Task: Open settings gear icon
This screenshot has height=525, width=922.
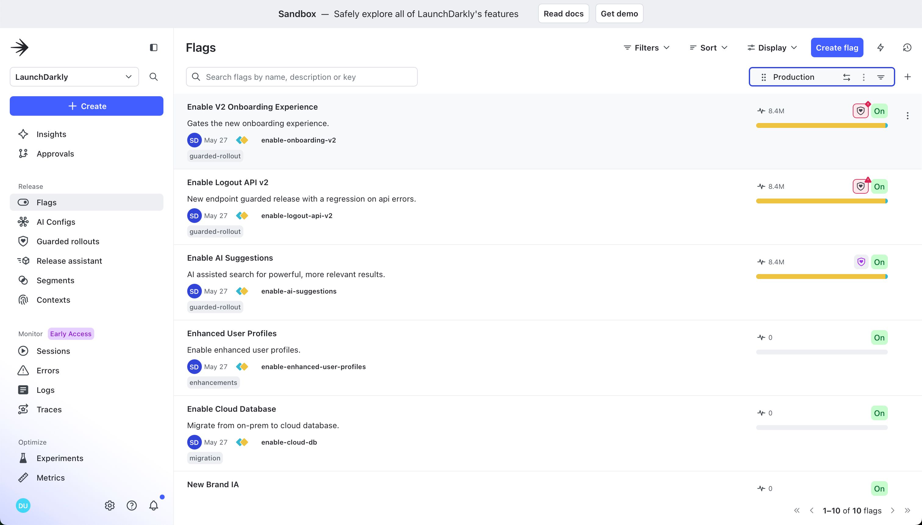Action: tap(110, 506)
